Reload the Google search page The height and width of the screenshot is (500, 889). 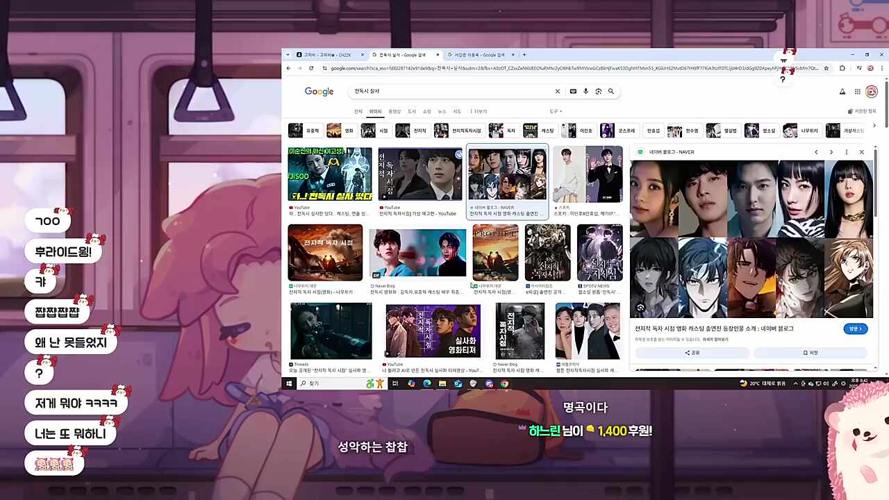tap(311, 68)
